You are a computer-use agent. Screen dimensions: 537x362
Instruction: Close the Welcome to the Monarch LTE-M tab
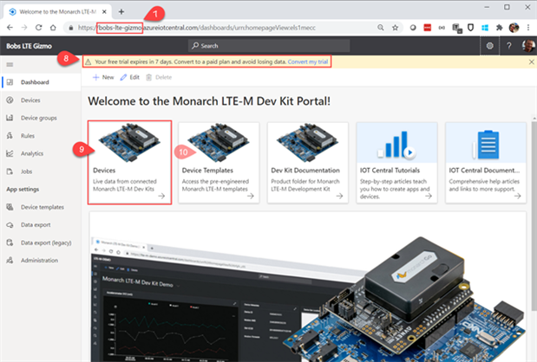coord(104,11)
